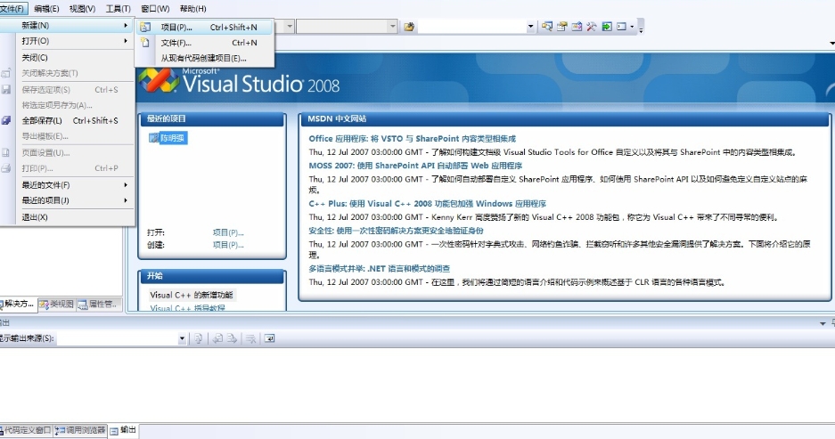Open the 多语言模式并举 .NET article link
This screenshot has height=439, width=835.
379,268
